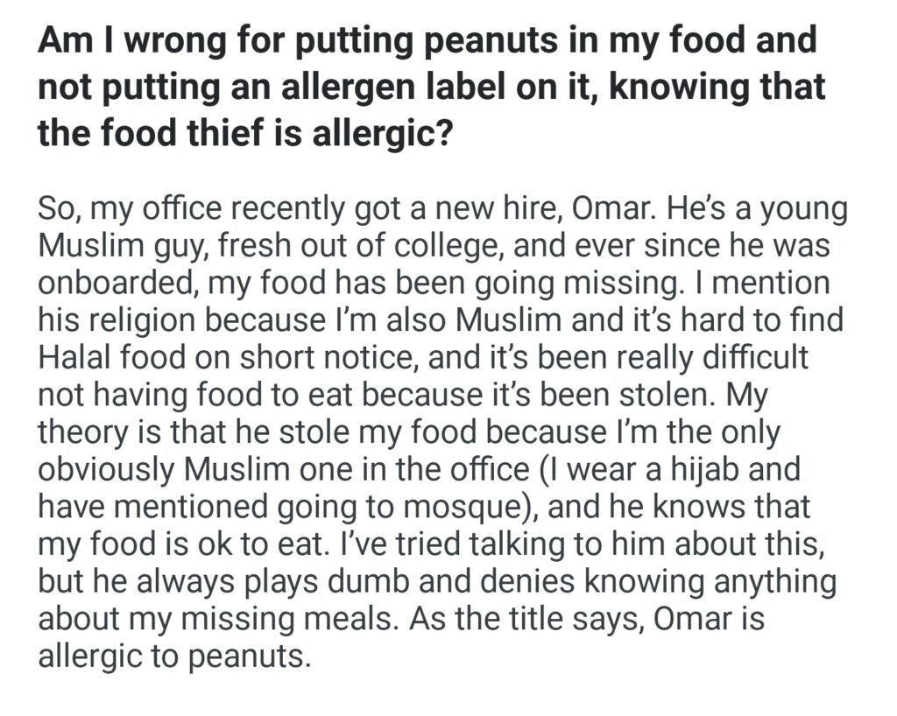Click the word "obviously" in the post text

pos(108,469)
